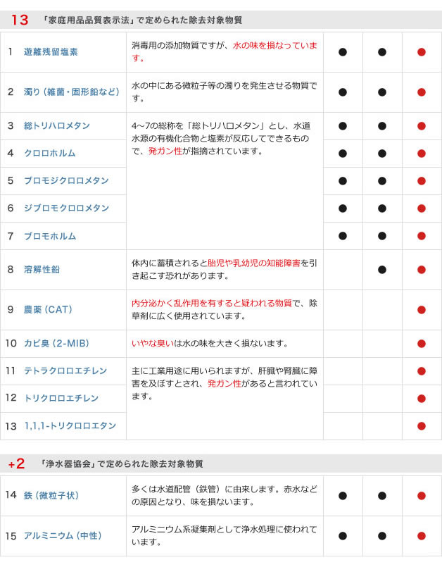Click the red dot in 農薬 (CAT) row
Image resolution: width=442 pixels, height=567 pixels.
click(422, 309)
